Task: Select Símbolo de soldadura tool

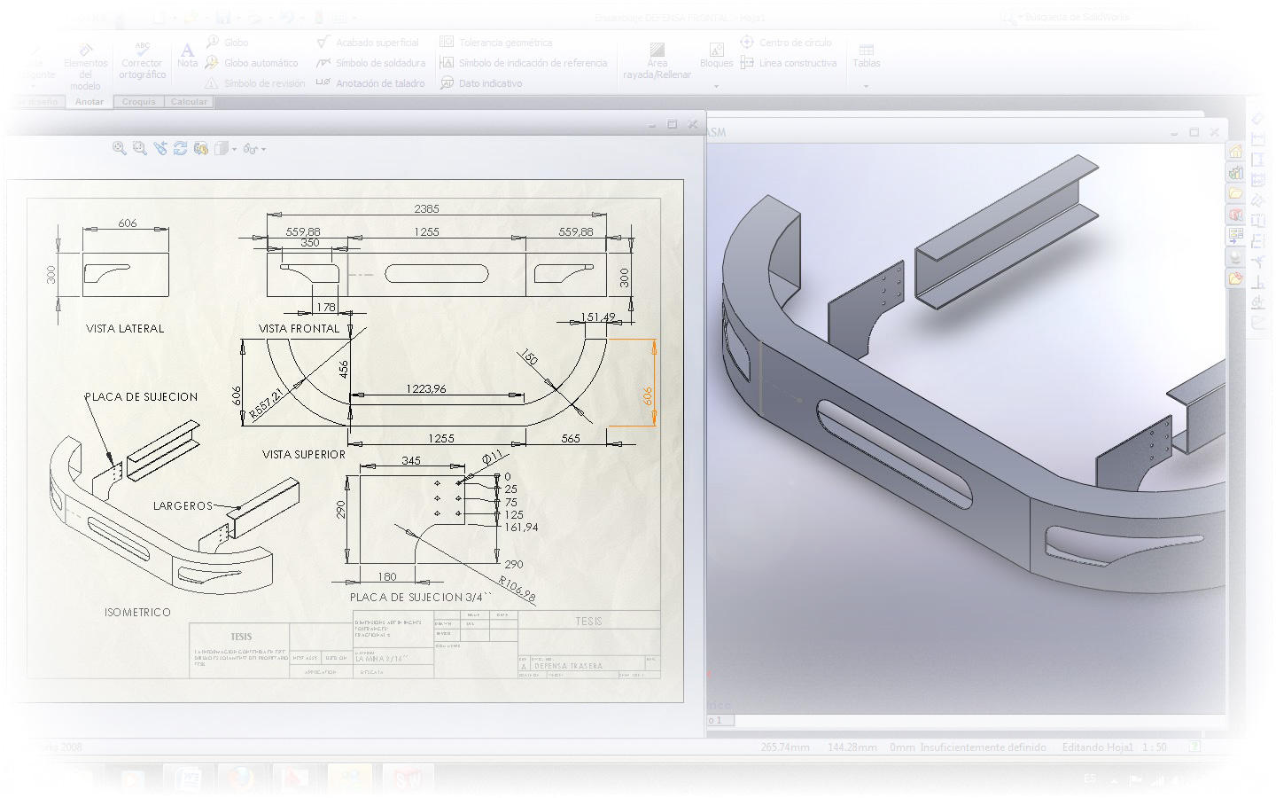Action: tap(371, 63)
